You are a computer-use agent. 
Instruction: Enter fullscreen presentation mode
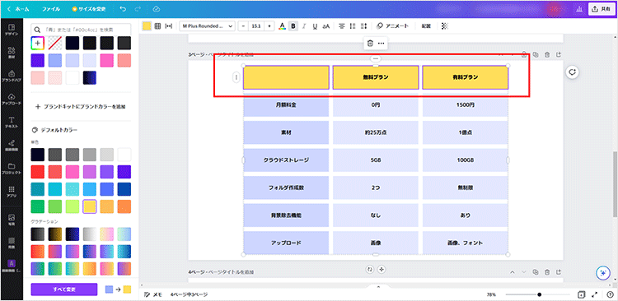pos(595,294)
